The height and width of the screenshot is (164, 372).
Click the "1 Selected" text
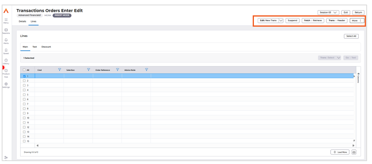(x=29, y=58)
